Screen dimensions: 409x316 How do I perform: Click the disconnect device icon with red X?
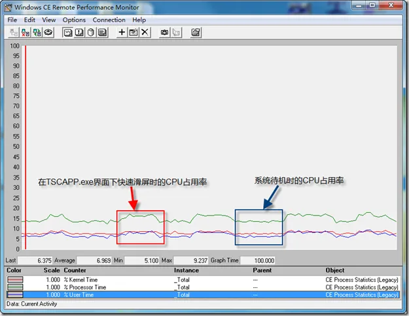click(26, 33)
